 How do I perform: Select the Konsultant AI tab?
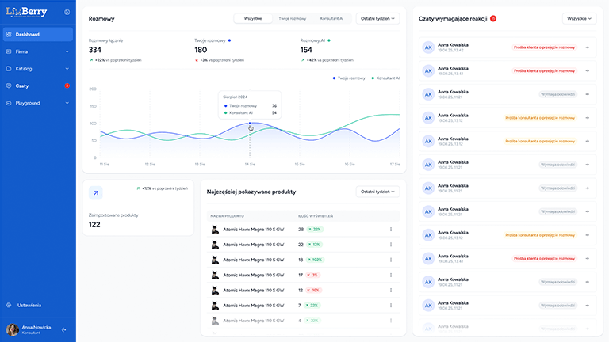(331, 17)
